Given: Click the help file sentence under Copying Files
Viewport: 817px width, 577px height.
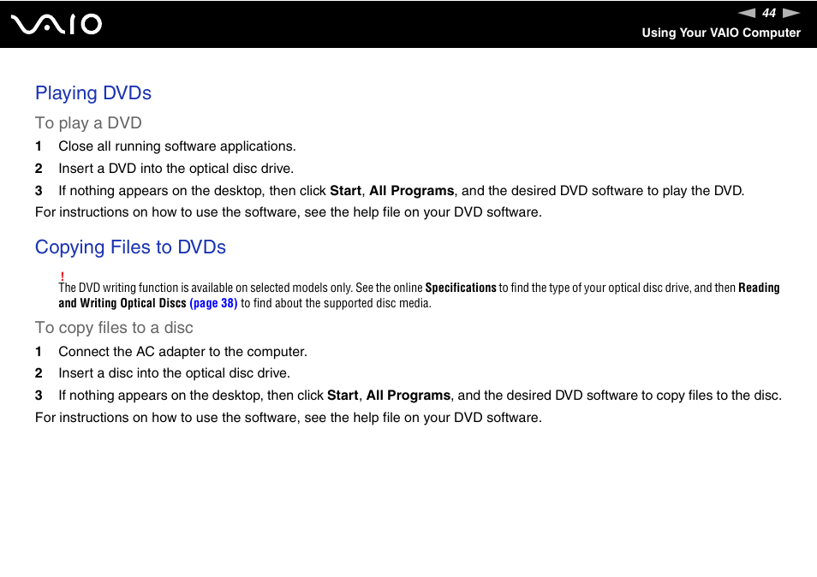Looking at the screenshot, I should [288, 418].
